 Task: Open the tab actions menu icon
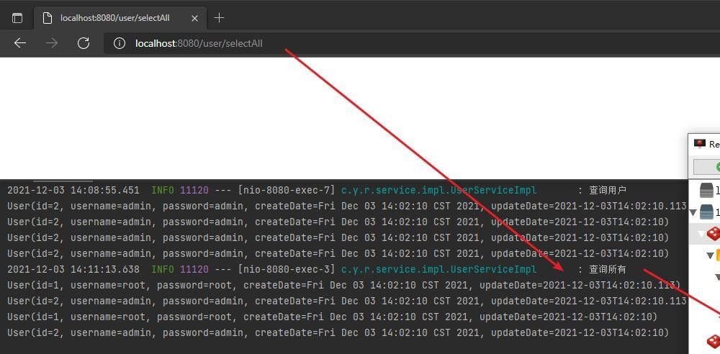17,18
